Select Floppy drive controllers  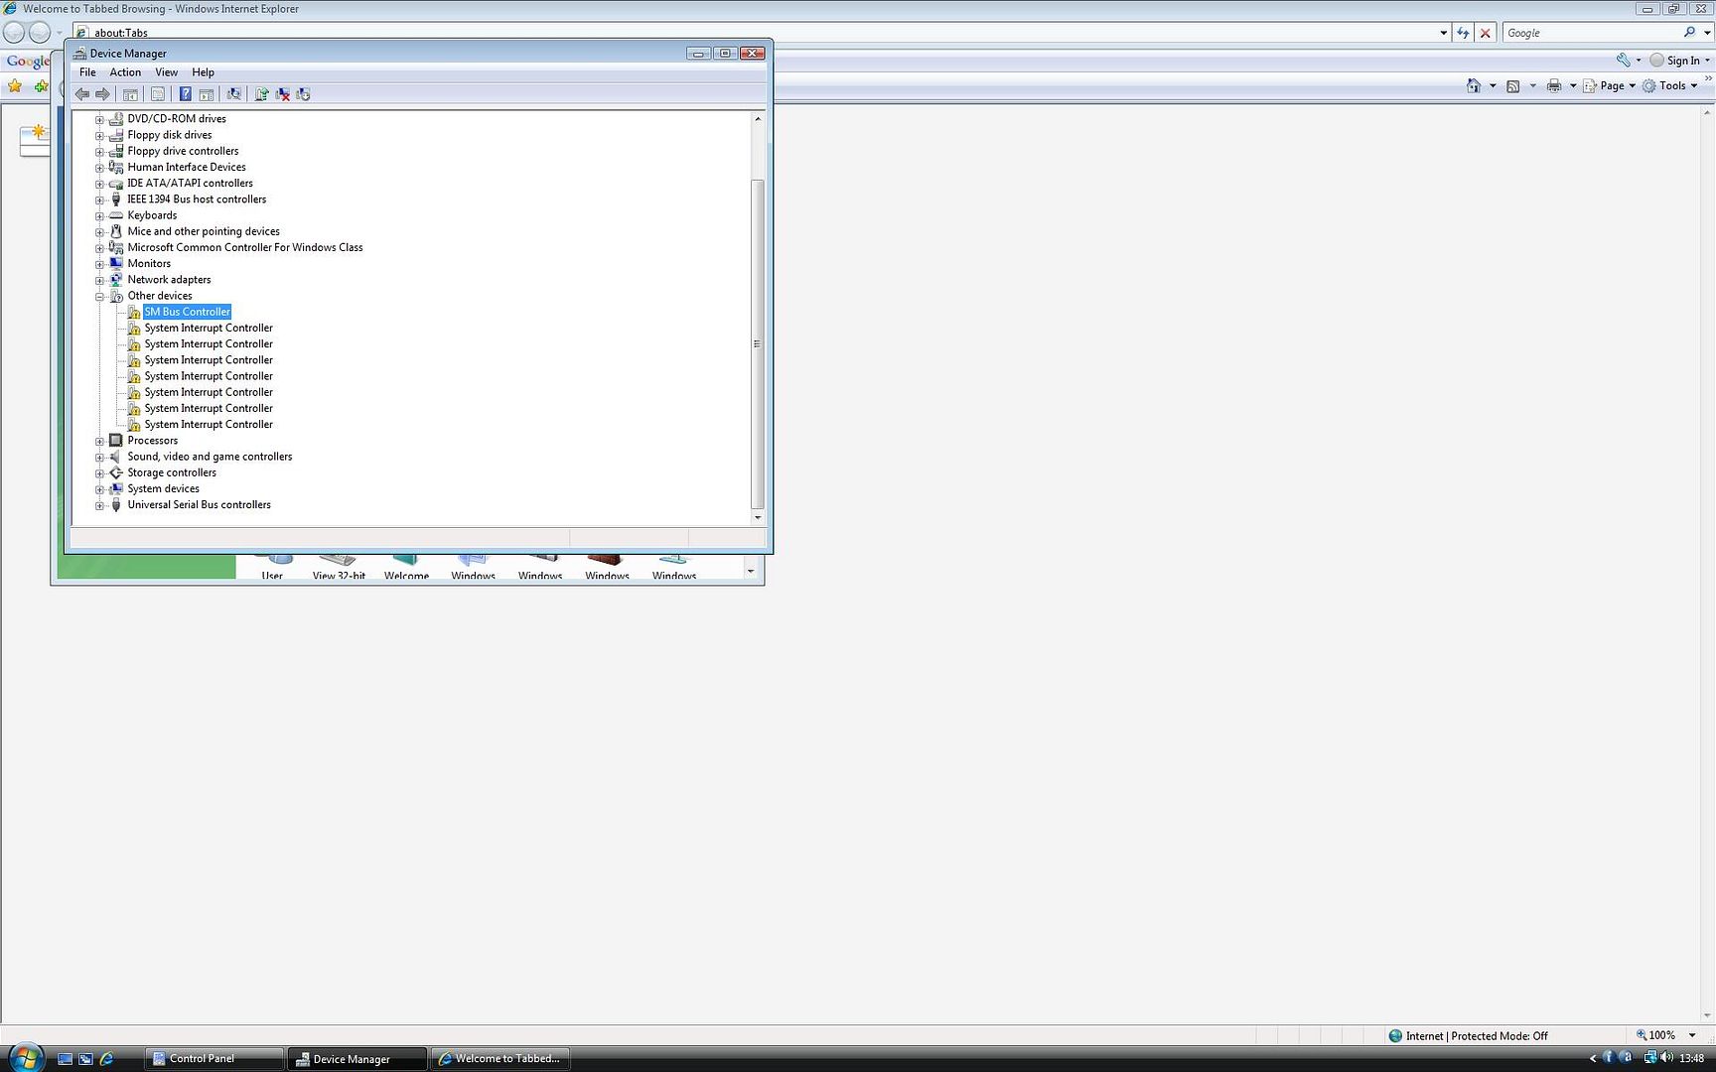183,151
